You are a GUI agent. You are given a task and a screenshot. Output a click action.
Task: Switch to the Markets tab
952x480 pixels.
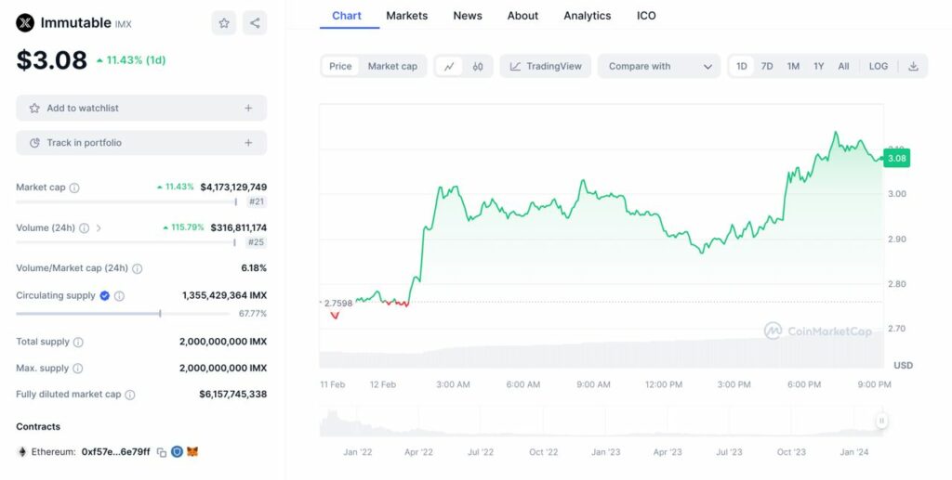click(407, 16)
